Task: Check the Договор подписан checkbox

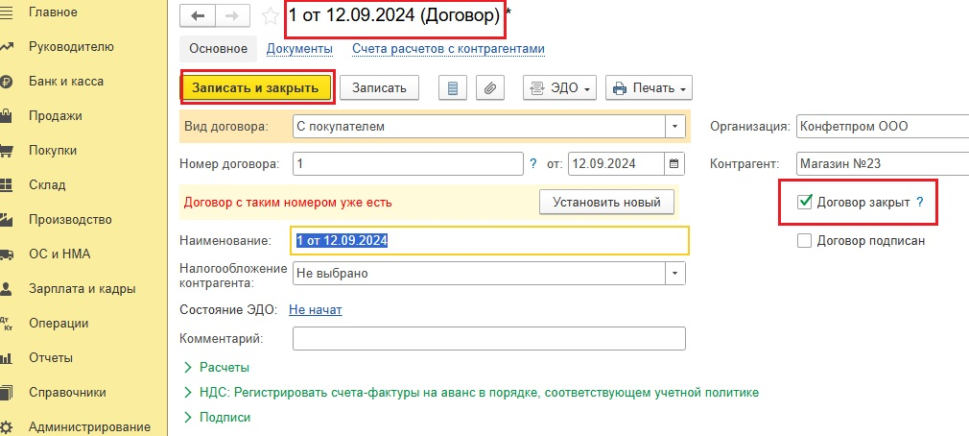Action: point(805,241)
